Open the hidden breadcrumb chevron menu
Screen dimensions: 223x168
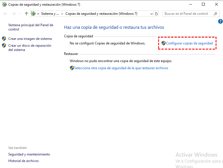pos(38,14)
